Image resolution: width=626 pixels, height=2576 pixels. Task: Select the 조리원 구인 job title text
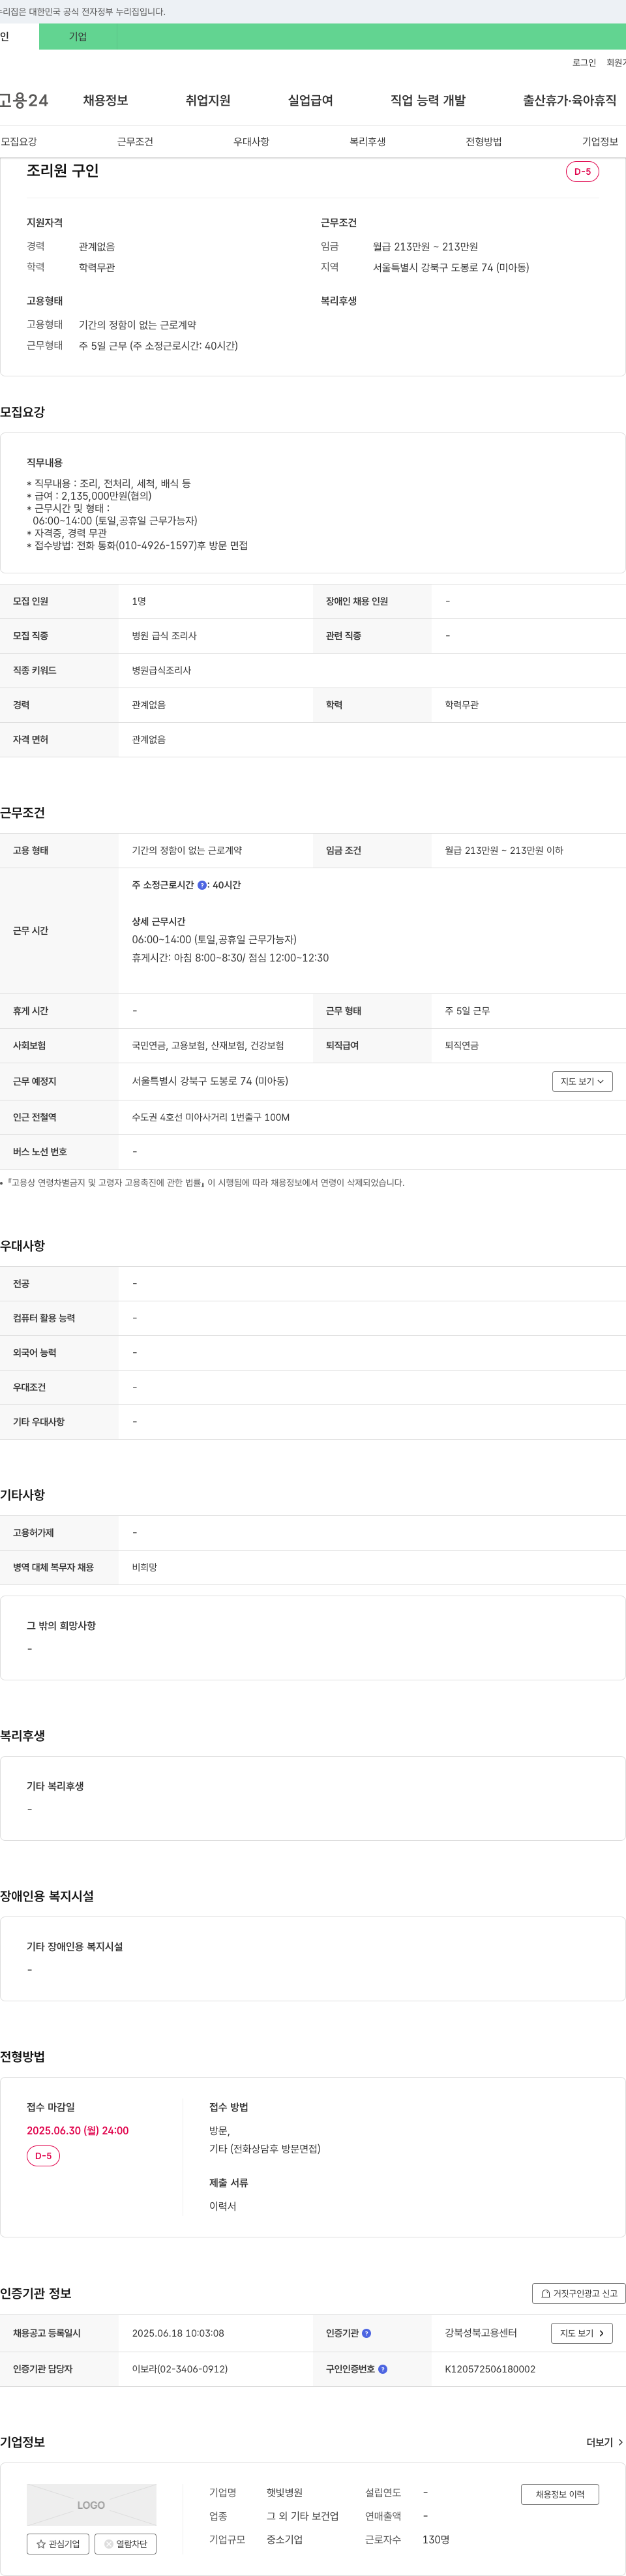62,171
